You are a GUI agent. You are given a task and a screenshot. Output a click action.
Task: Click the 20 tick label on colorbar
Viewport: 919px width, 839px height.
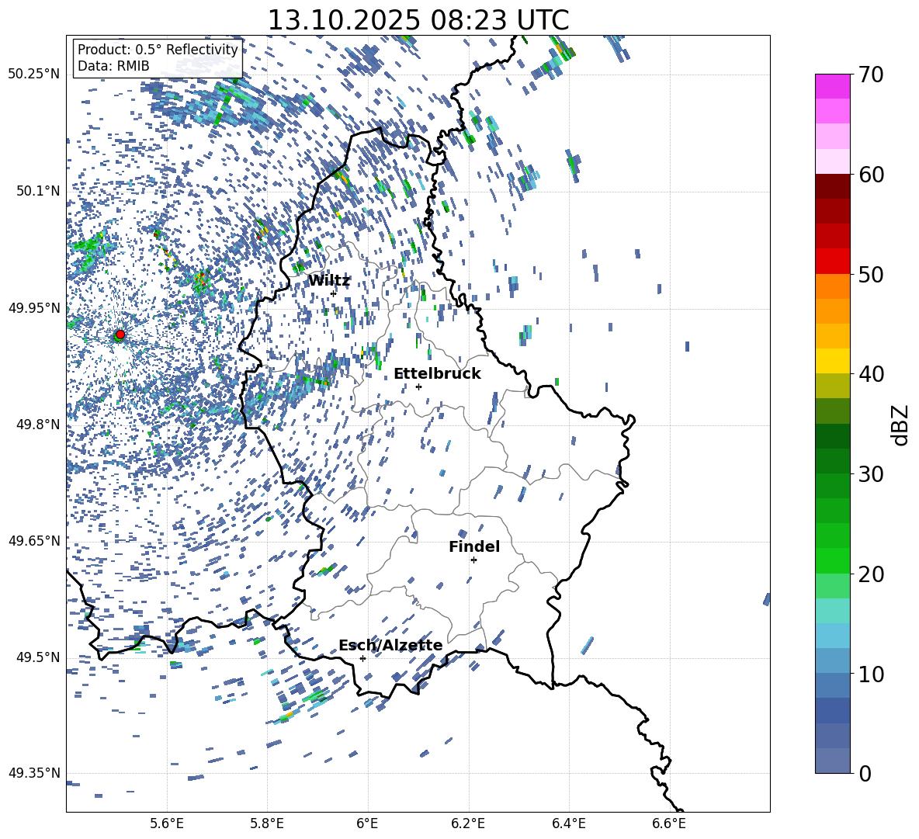(x=872, y=574)
